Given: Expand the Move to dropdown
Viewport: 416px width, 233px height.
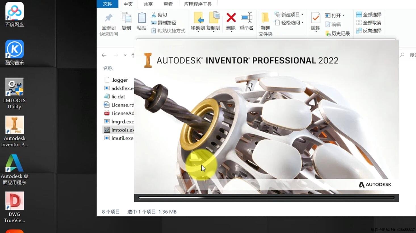Looking at the screenshot, I should coord(198,31).
